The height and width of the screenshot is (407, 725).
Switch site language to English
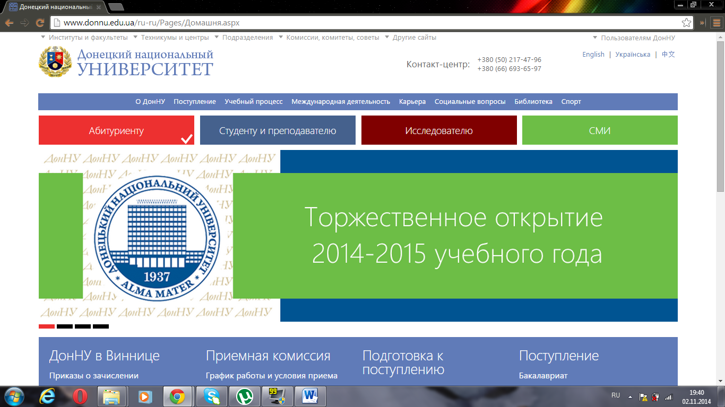pos(593,55)
